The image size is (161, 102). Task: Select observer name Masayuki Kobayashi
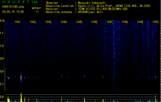click(92, 3)
